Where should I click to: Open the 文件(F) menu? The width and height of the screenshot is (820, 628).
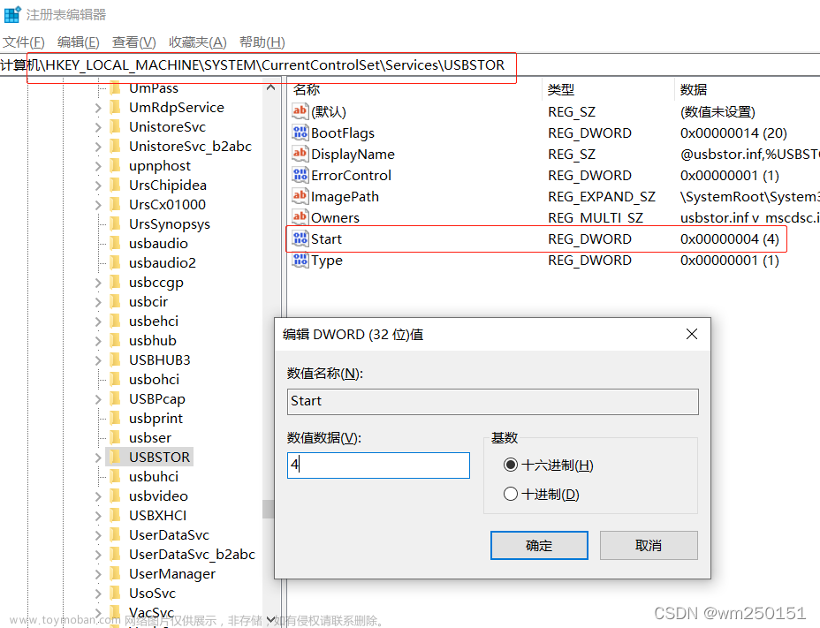tap(24, 42)
